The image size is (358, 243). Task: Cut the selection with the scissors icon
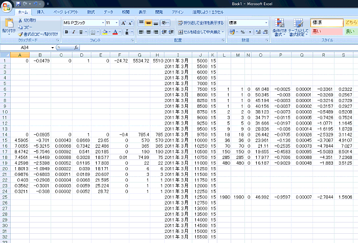point(20,21)
